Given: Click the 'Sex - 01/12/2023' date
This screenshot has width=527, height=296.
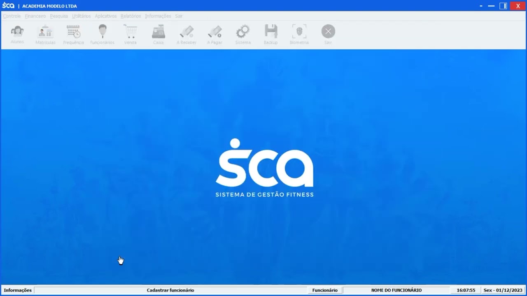Looking at the screenshot, I should tap(503, 290).
